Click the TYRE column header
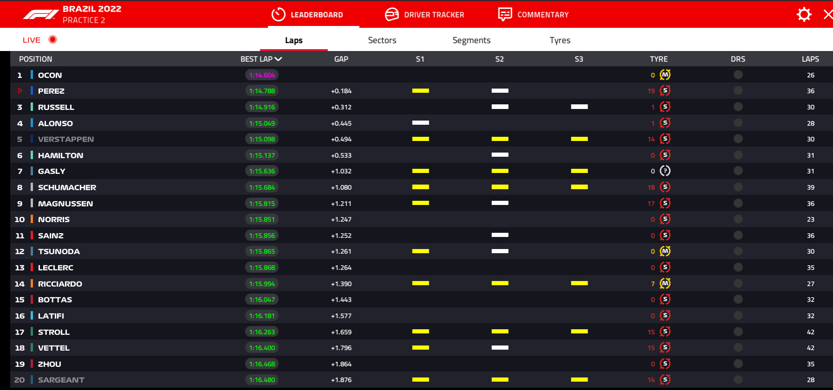This screenshot has height=390, width=833. pyautogui.click(x=659, y=59)
